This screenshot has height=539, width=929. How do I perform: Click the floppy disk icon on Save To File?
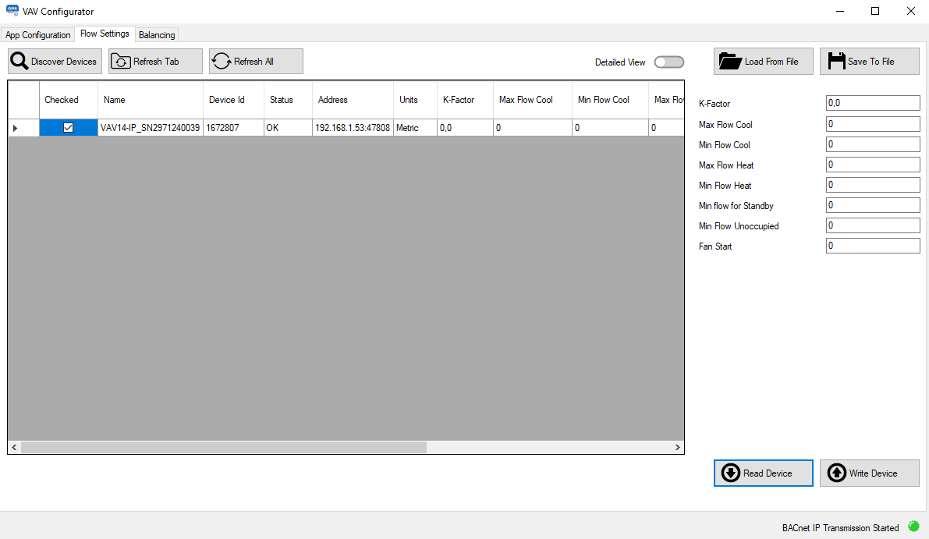click(x=839, y=61)
